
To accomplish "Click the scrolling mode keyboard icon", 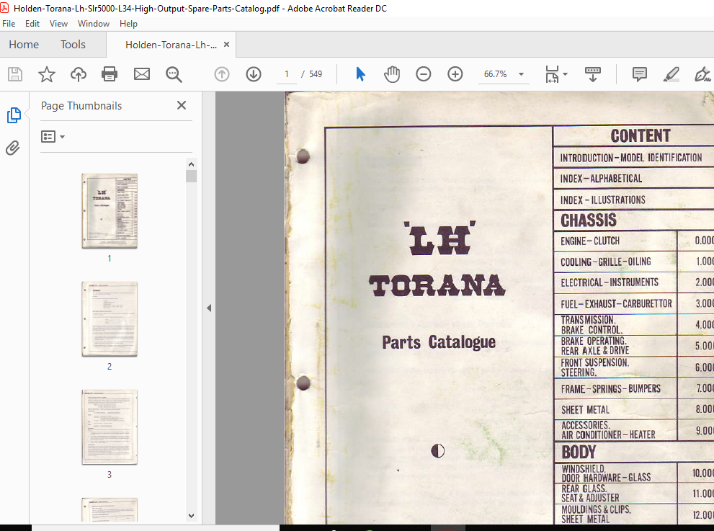I will [x=592, y=74].
